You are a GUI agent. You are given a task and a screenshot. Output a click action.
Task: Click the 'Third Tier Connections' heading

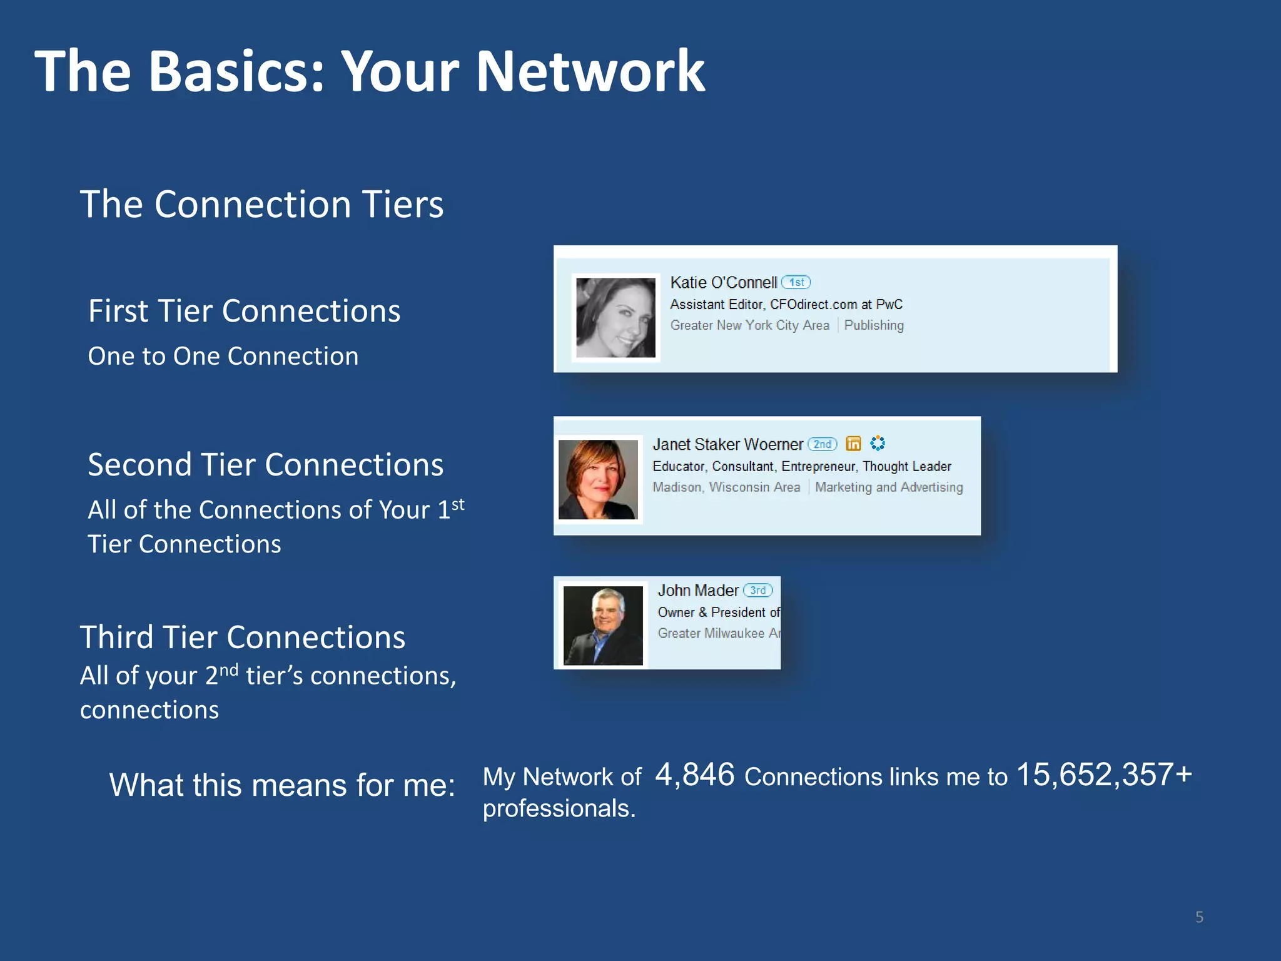(243, 638)
